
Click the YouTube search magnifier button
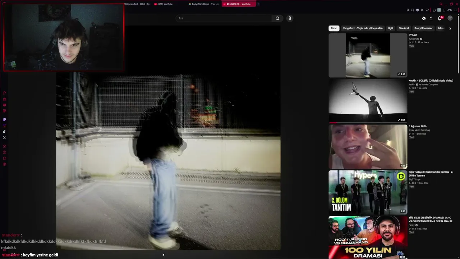(277, 18)
